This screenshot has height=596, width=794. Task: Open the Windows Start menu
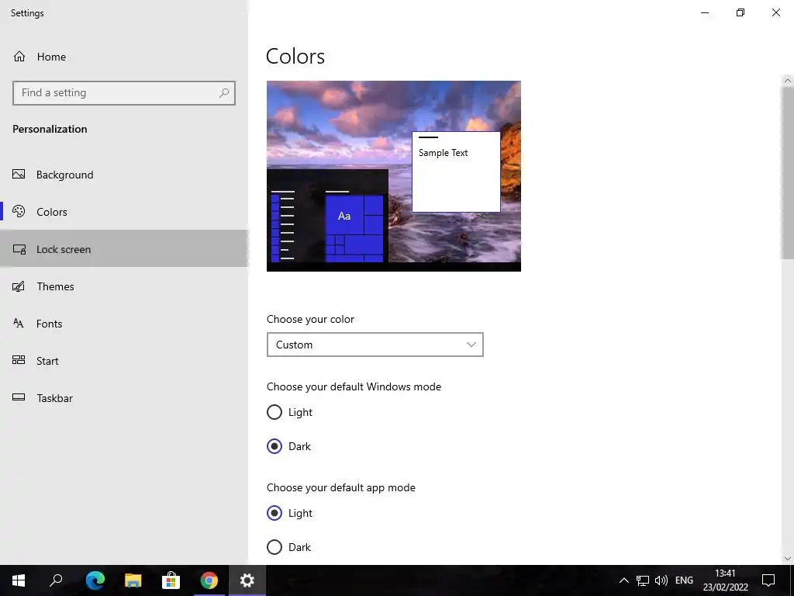[19, 580]
